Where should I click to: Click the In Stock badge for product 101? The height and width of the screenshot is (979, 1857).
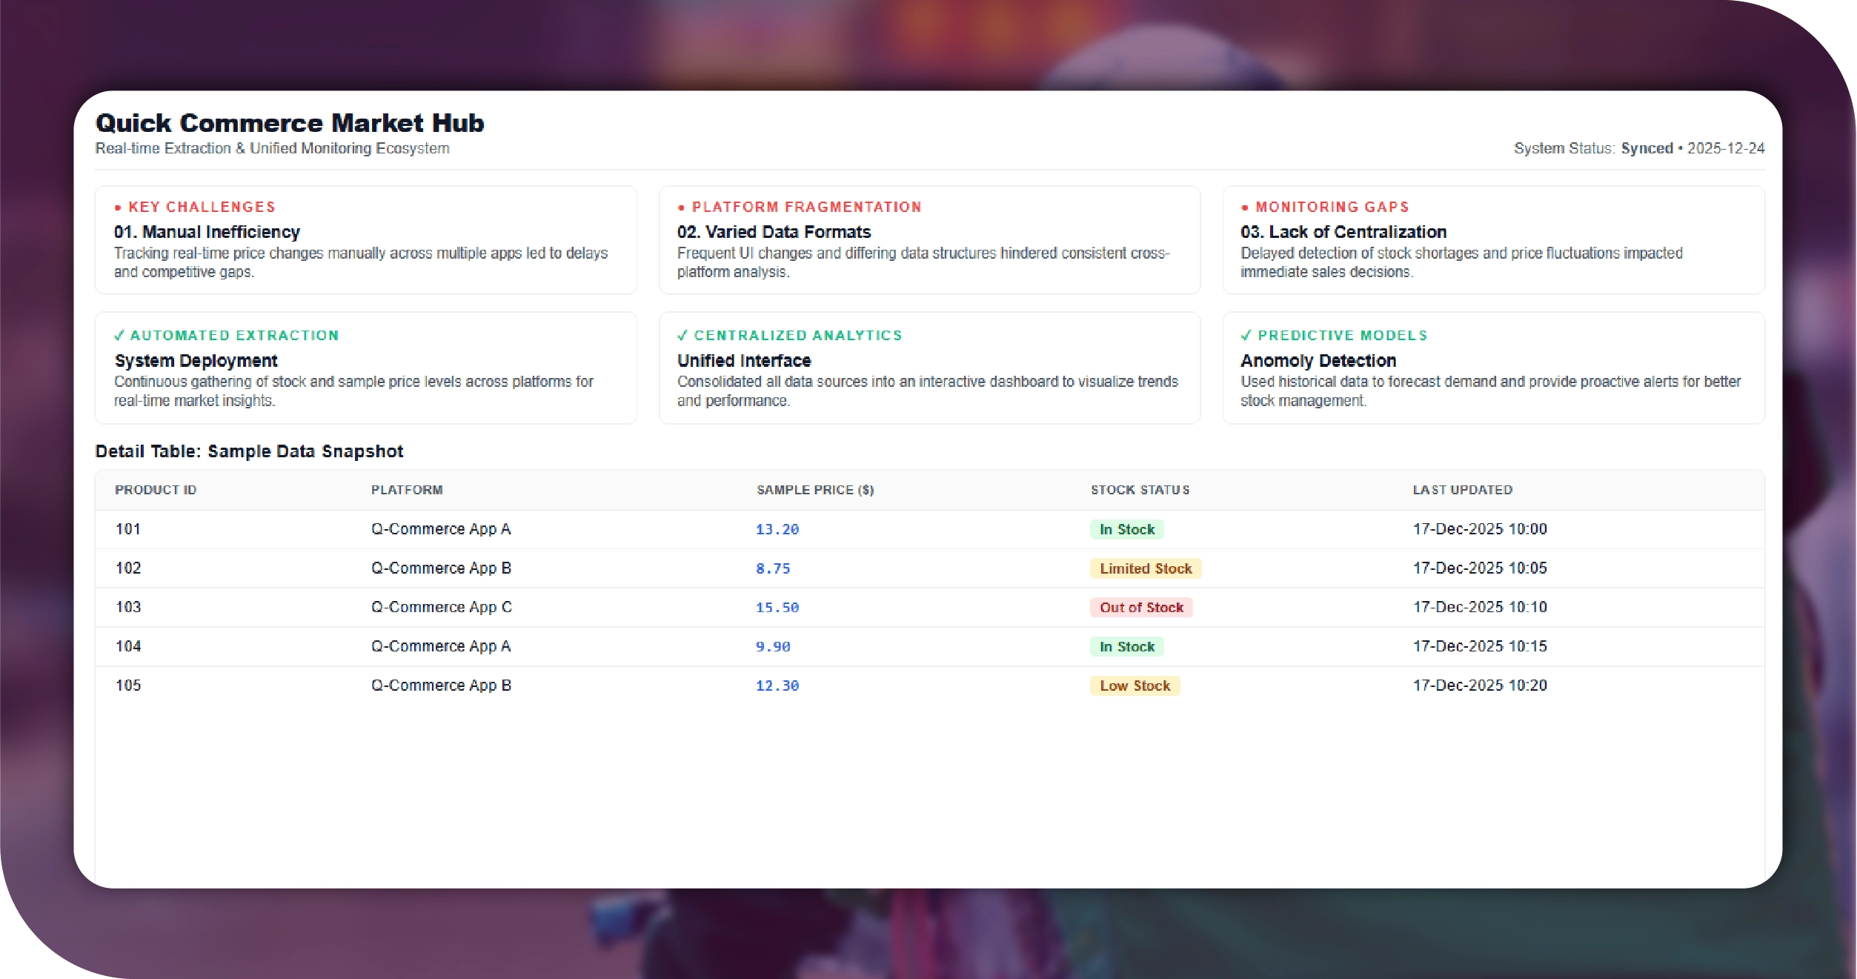(1126, 529)
